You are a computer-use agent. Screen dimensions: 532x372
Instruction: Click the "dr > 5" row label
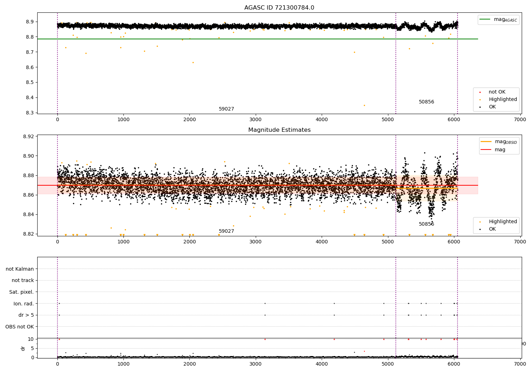[x=26, y=315]
